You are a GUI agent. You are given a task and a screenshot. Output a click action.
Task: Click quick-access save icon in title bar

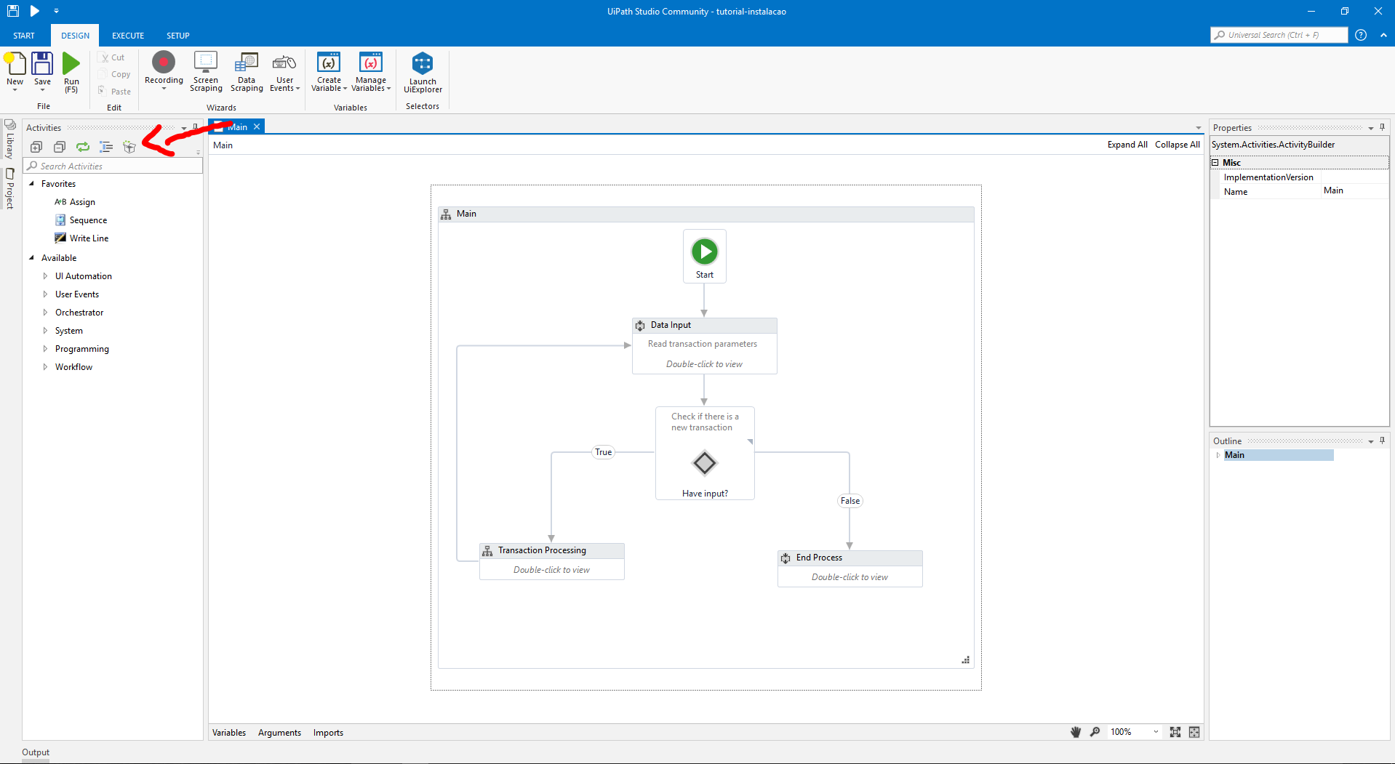click(x=13, y=11)
